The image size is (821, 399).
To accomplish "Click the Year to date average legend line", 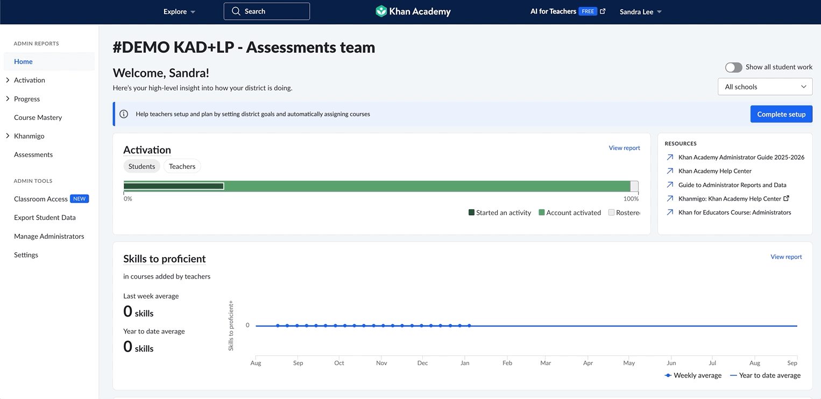I will (x=733, y=375).
